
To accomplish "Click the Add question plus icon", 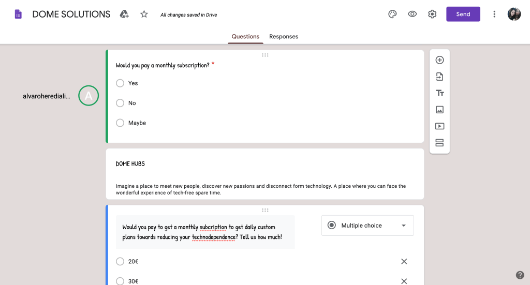I will [439, 60].
